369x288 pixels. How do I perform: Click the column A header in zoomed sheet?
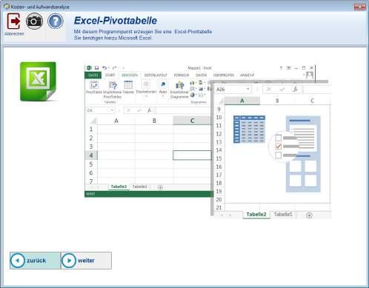click(242, 101)
